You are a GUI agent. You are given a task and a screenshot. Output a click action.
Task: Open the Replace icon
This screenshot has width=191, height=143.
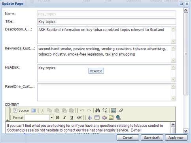[105, 111]
